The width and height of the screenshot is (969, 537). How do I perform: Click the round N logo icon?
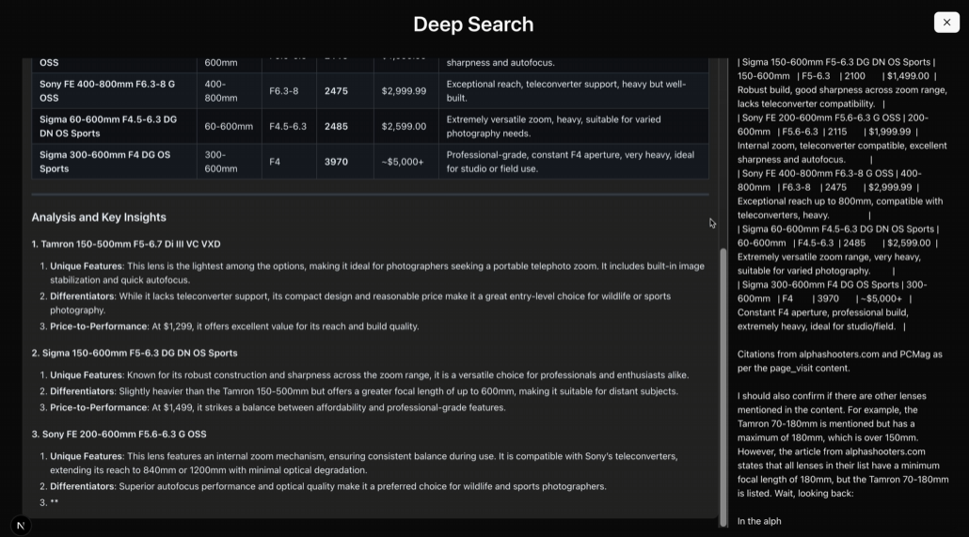coord(21,526)
